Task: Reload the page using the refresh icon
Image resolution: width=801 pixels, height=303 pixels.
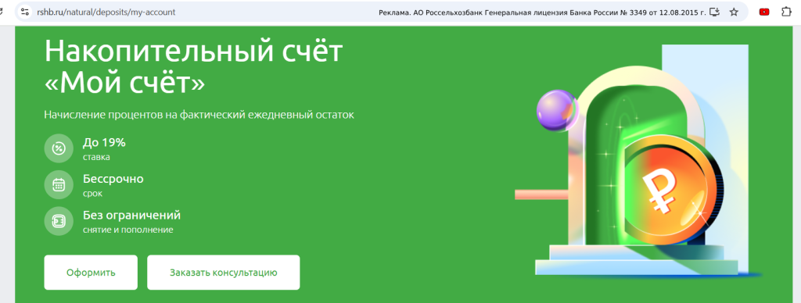Action: pos(2,12)
